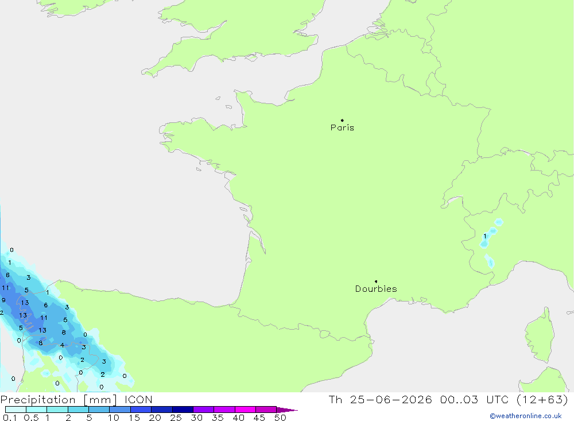574x421 pixels.
Task: Select the 30–35 mm purple legend swatch
Action: [203, 410]
